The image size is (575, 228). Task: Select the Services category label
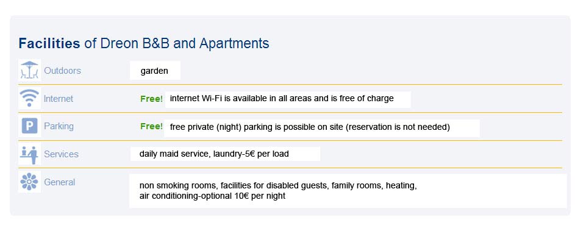click(61, 154)
